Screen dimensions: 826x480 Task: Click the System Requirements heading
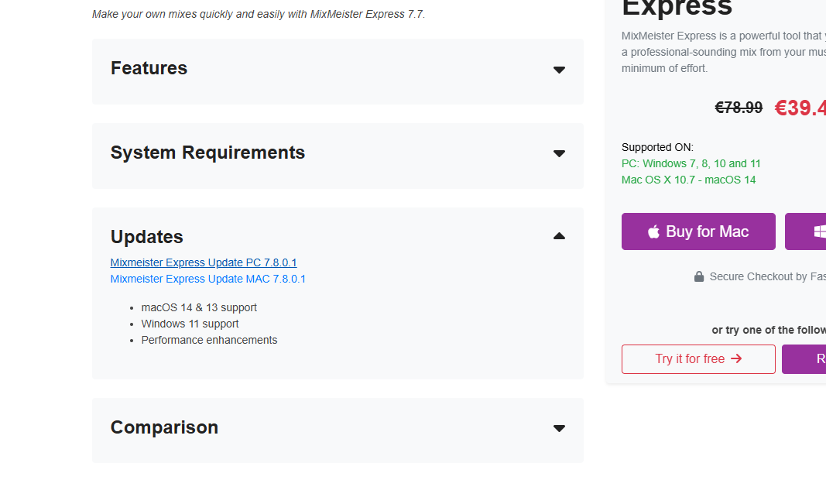tap(207, 153)
